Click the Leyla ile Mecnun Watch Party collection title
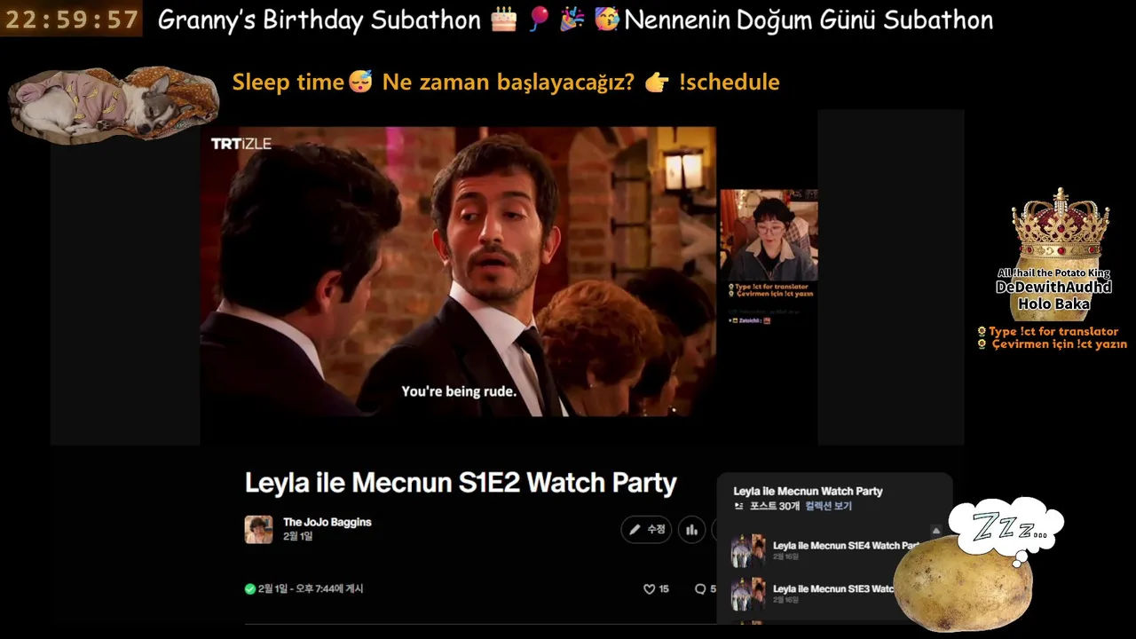The image size is (1136, 639). click(x=808, y=491)
